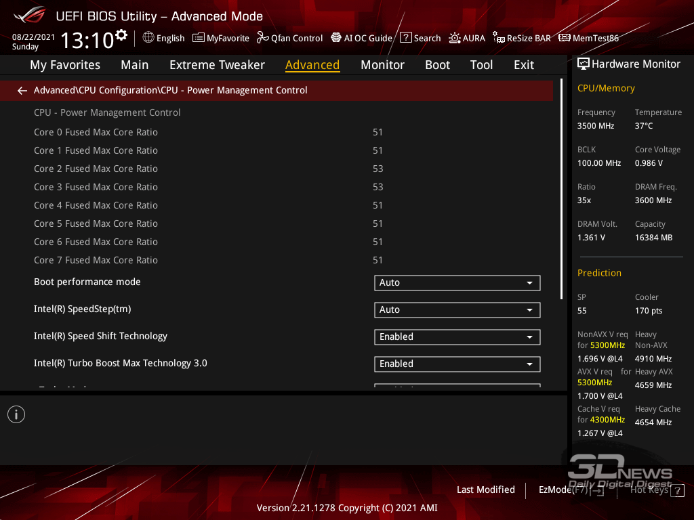Open MyFavorite list icon
This screenshot has width=694, height=520.
click(x=199, y=38)
